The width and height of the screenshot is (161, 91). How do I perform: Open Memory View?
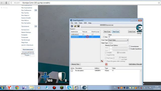(75, 64)
